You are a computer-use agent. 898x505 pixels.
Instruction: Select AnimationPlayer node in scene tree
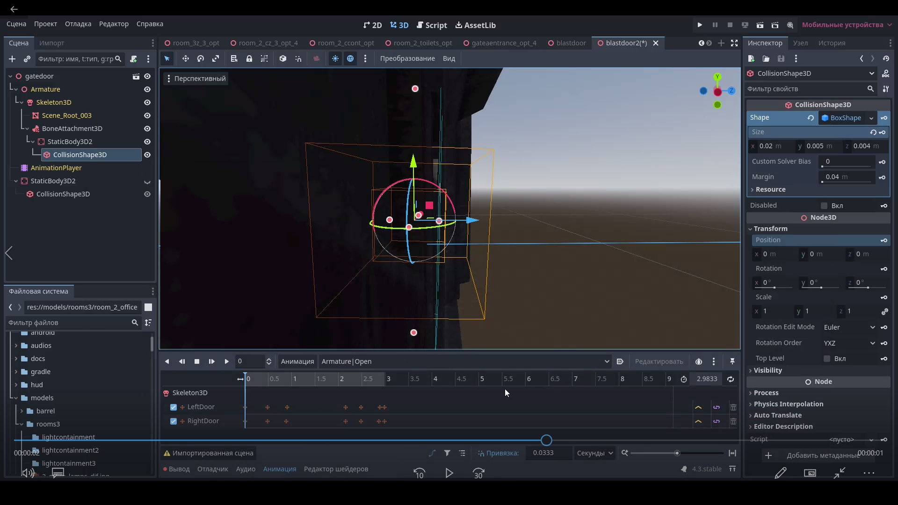point(56,168)
